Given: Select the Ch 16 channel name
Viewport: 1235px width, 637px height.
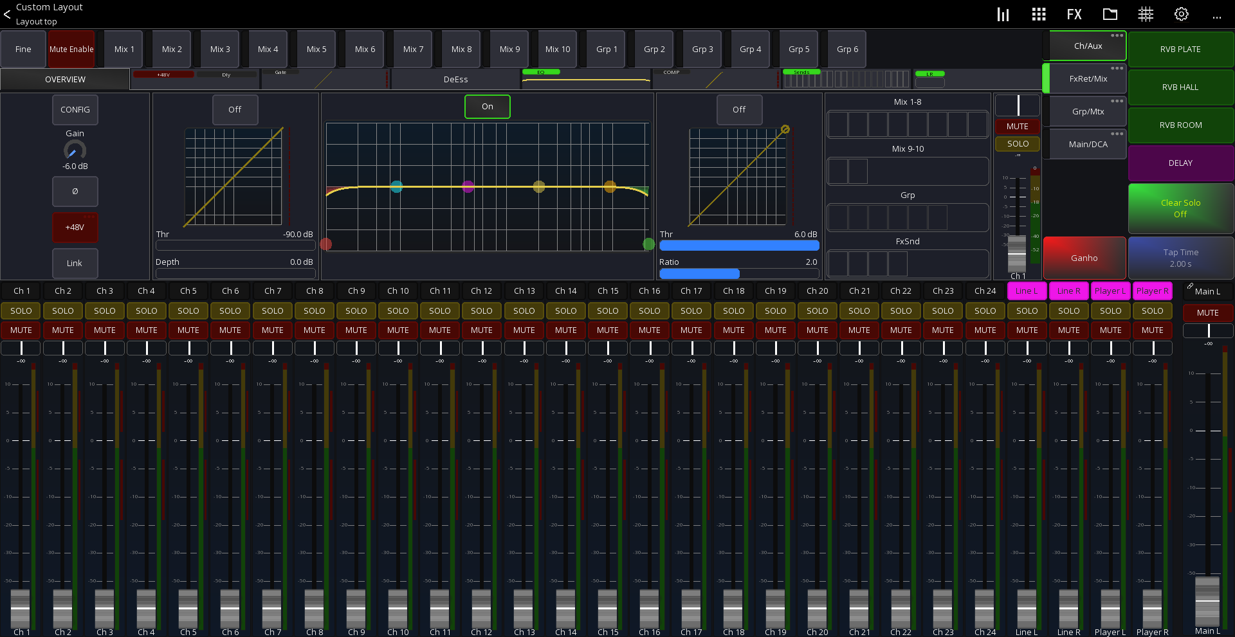Looking at the screenshot, I should (x=650, y=291).
